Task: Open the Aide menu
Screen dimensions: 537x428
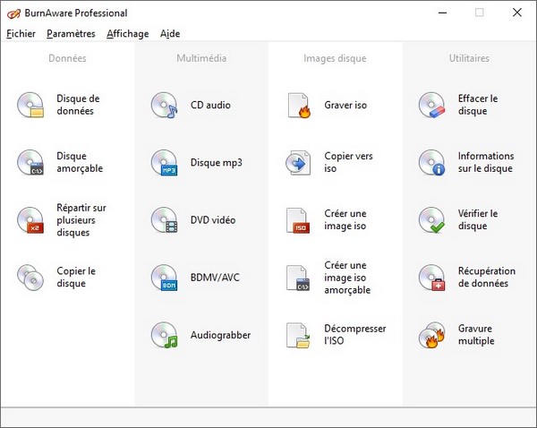Action: click(x=170, y=34)
